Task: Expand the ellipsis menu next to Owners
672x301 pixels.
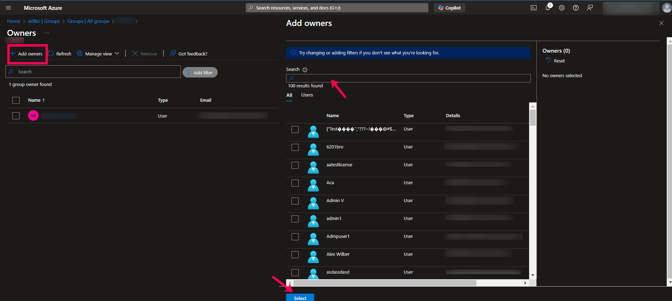Action: pos(47,33)
